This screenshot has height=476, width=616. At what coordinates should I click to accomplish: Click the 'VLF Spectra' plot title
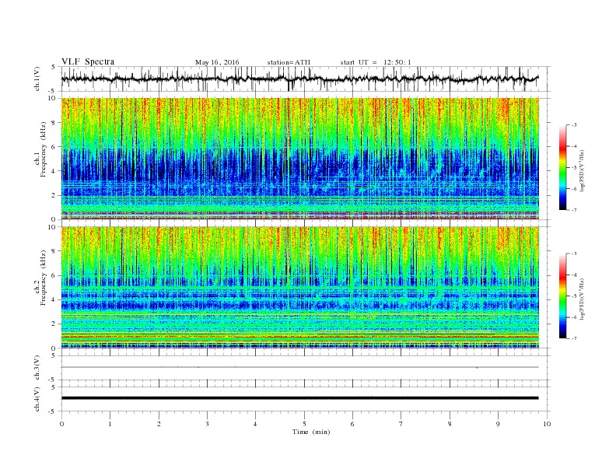point(88,61)
